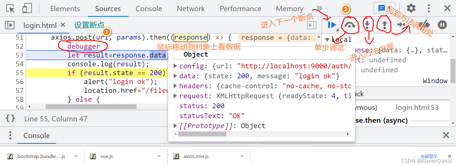This screenshot has width=456, height=166.
Task: Activate the inspect element picker icon
Action: 10,9
